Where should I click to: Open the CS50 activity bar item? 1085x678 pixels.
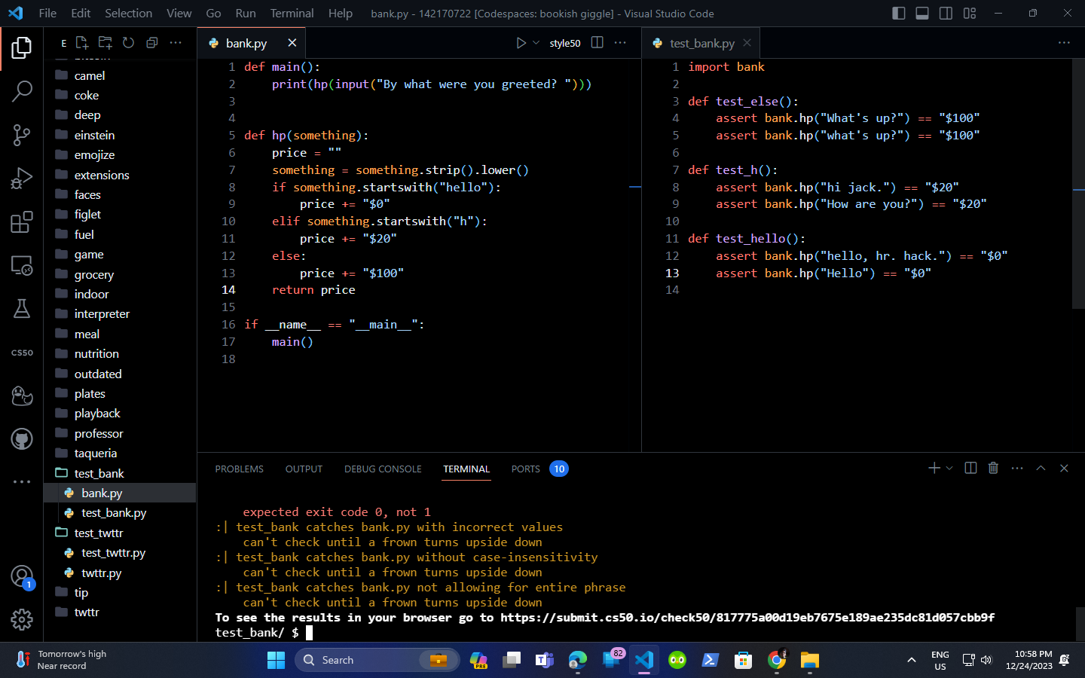coord(22,353)
